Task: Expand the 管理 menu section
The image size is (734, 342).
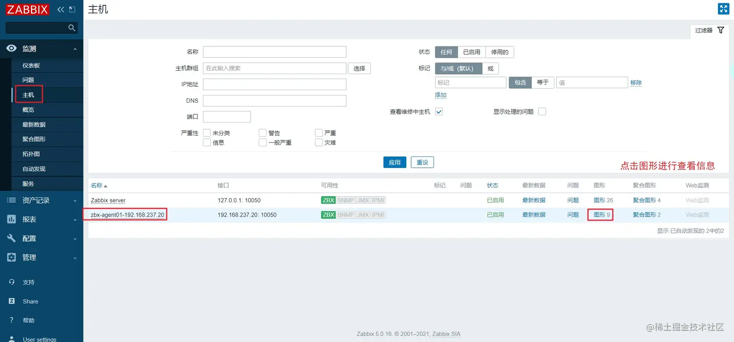Action: (x=75, y=258)
